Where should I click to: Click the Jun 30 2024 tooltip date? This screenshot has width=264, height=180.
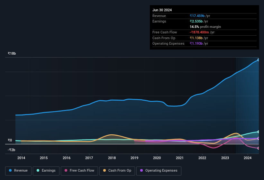coord(162,10)
